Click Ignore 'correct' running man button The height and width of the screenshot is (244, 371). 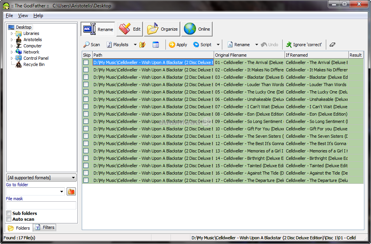point(304,45)
